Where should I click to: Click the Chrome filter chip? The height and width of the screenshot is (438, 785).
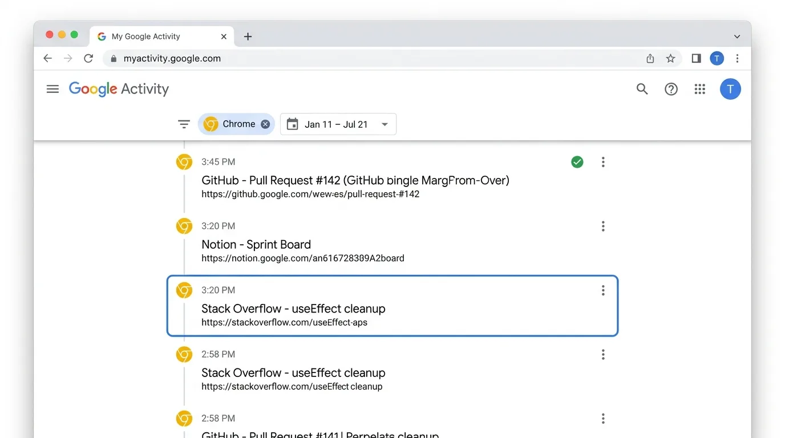(236, 124)
